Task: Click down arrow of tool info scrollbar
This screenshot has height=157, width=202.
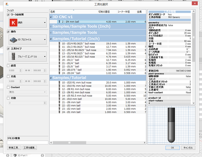Action: coord(194,103)
